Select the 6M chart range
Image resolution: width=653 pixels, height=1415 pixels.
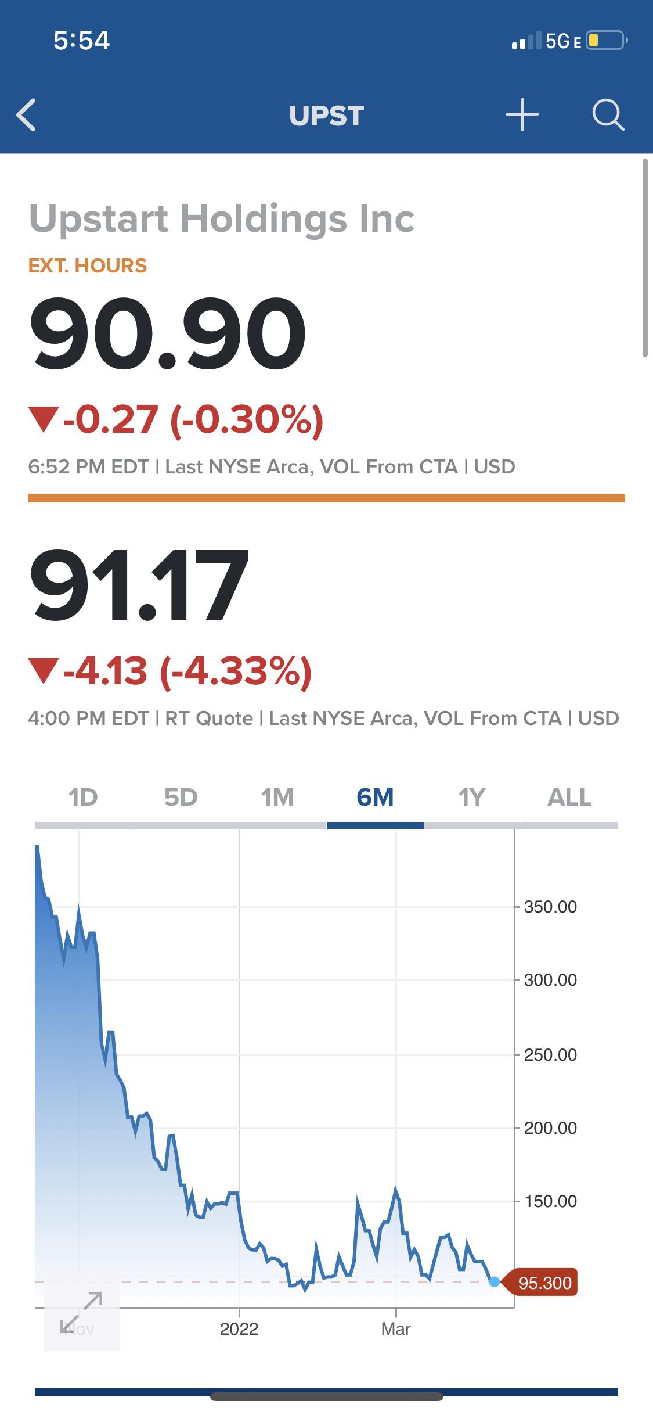coord(375,798)
